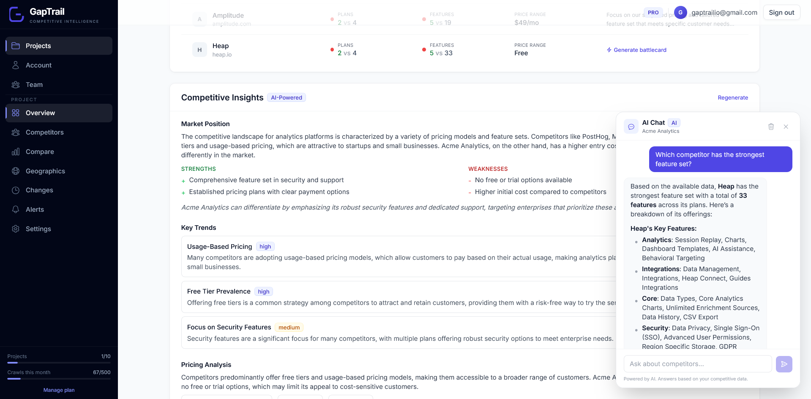
Task: Open Alerts section
Action: [59, 209]
